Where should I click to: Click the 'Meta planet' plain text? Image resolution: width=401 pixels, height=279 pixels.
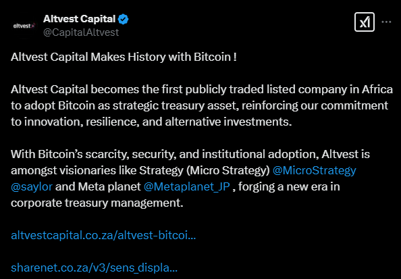point(109,186)
